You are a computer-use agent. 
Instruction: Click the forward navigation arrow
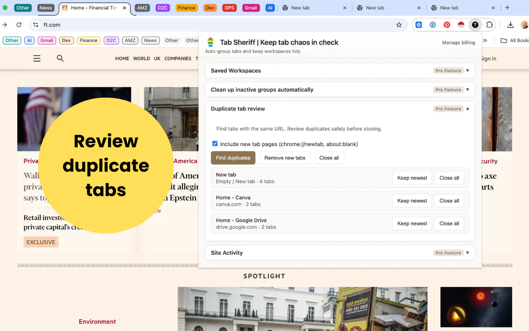(x=5, y=25)
